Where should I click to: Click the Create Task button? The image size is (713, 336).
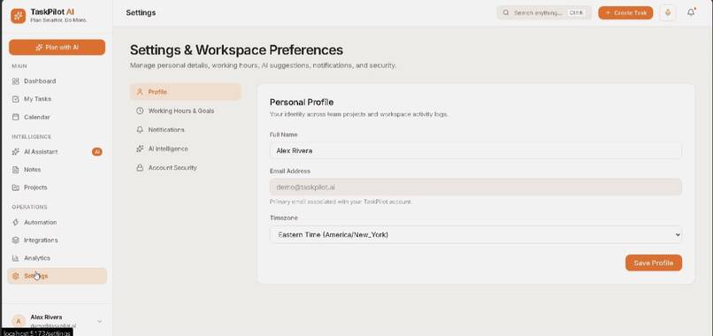pos(625,12)
